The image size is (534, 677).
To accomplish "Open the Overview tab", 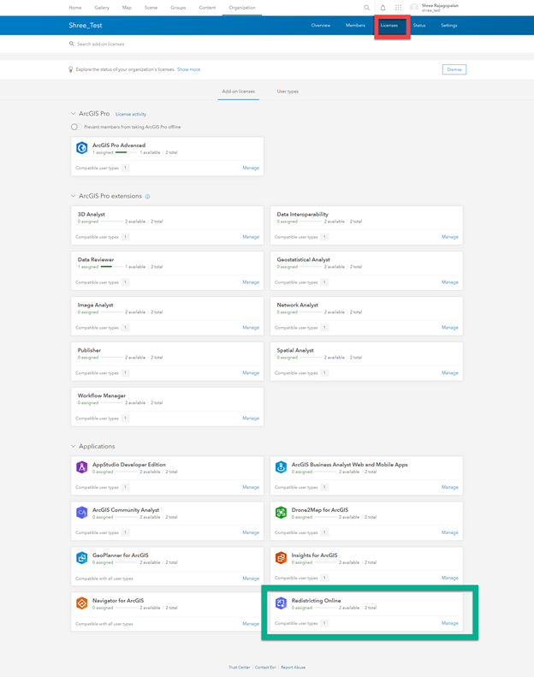I will tap(321, 26).
